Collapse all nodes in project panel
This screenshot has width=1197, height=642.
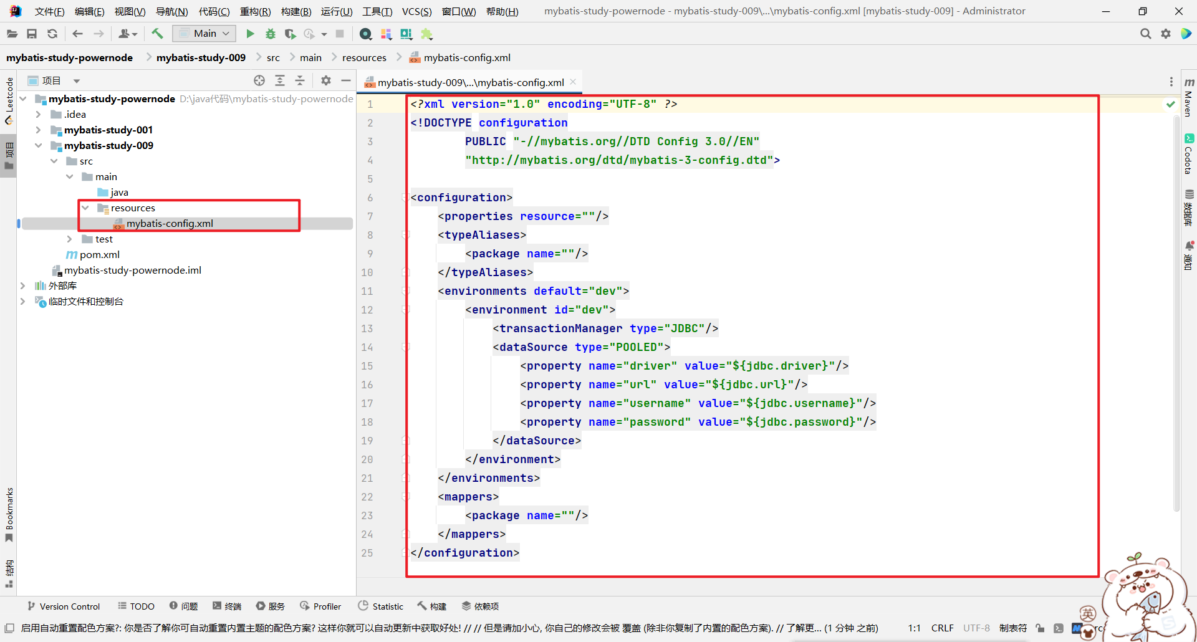[x=300, y=80]
